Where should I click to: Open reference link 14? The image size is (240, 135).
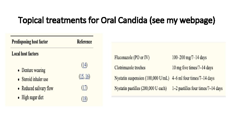pos(84,65)
